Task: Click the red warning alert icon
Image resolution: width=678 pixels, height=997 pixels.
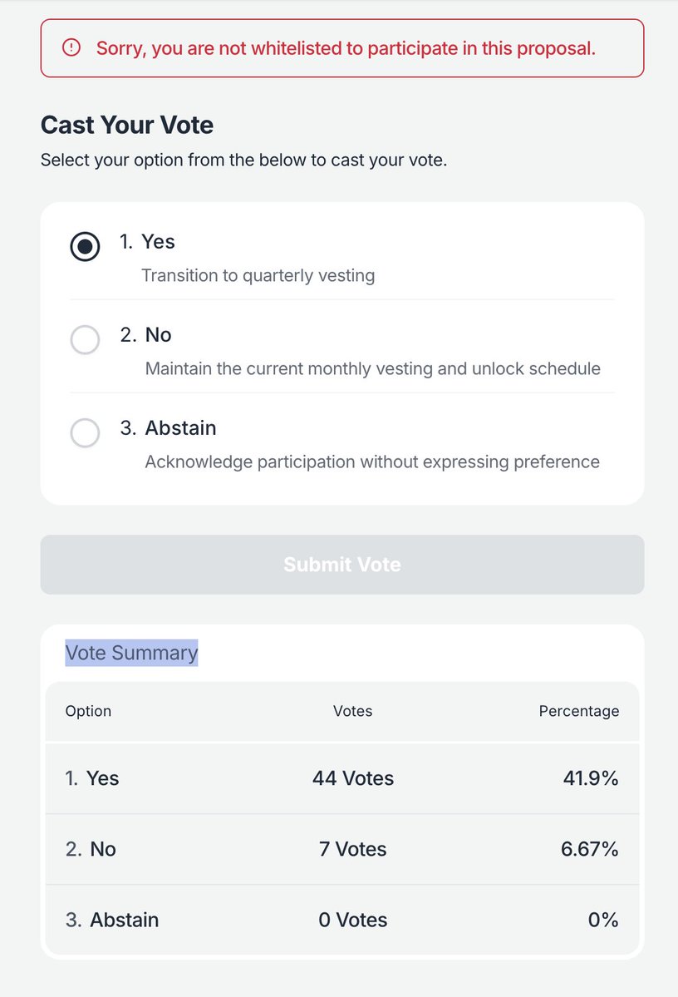Action: [71, 47]
